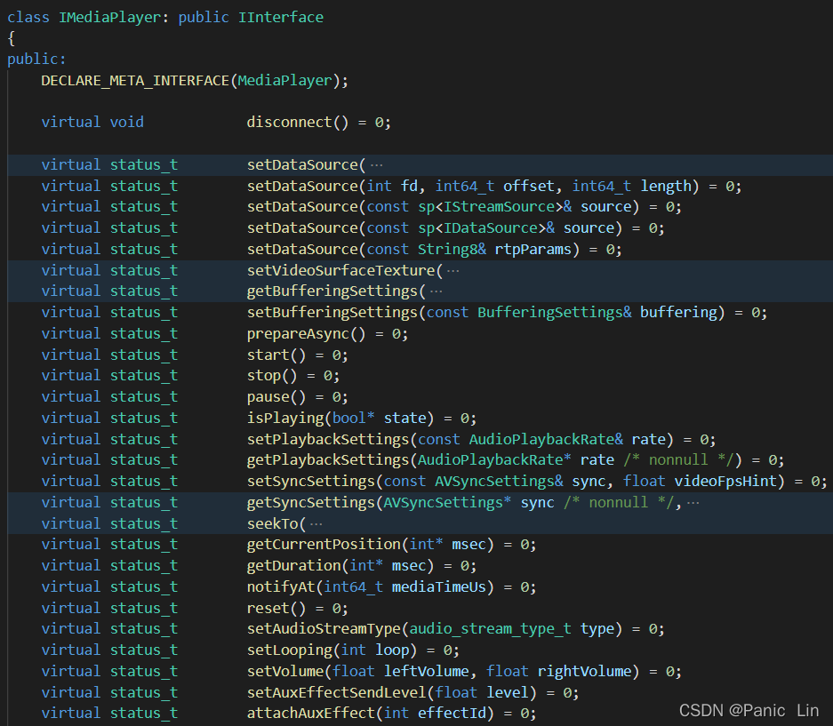Click the MediaPlayer macro argument

coord(284,81)
